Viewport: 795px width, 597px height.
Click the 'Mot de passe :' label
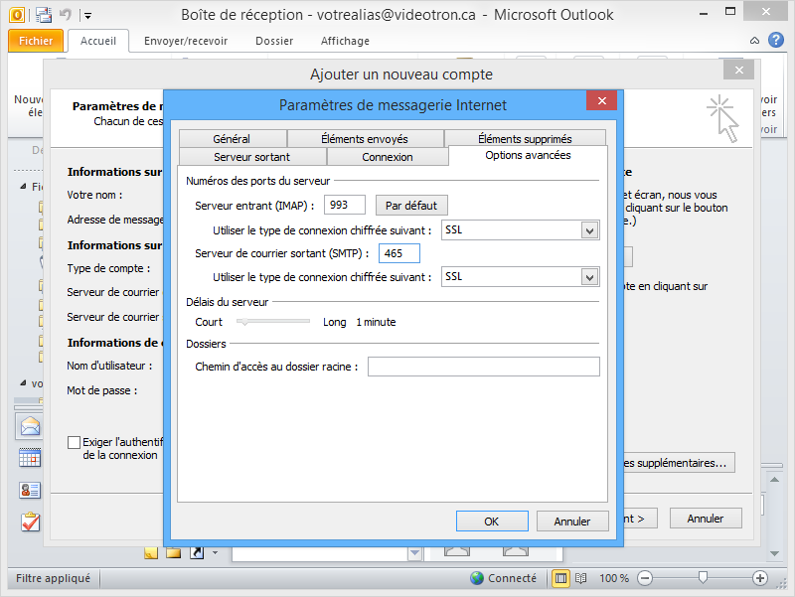pos(102,390)
